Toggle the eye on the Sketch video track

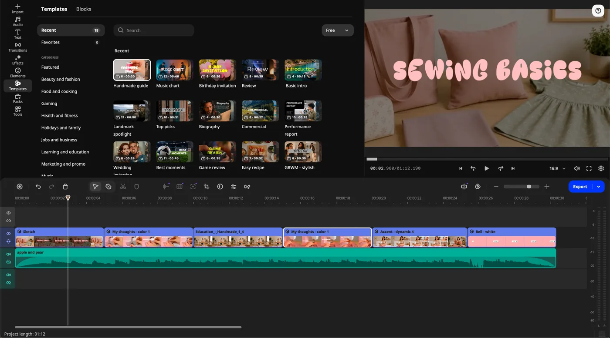[x=8, y=234]
